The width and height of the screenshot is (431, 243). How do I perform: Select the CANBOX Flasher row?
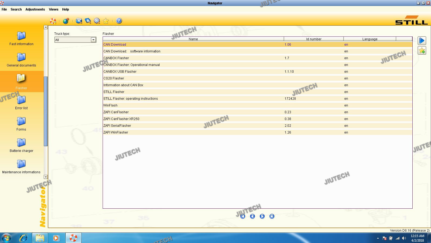[257, 58]
